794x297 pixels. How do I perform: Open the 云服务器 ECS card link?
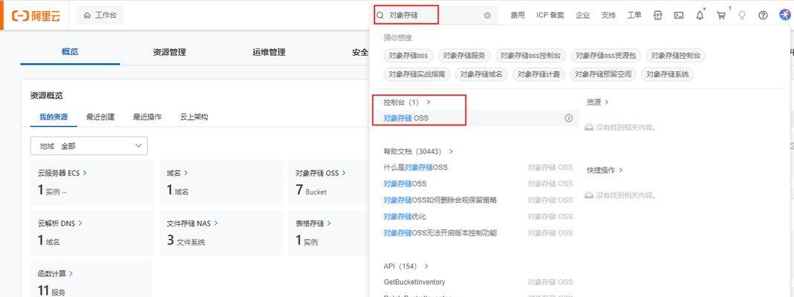pos(62,172)
